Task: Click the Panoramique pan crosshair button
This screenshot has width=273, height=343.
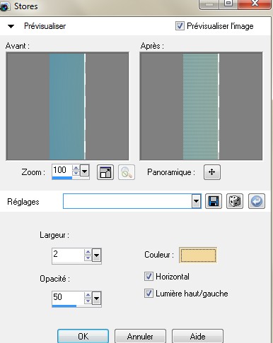Action: 212,172
